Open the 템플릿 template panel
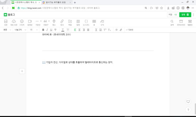This screenshot has height=117, width=196. pyautogui.click(x=190, y=23)
